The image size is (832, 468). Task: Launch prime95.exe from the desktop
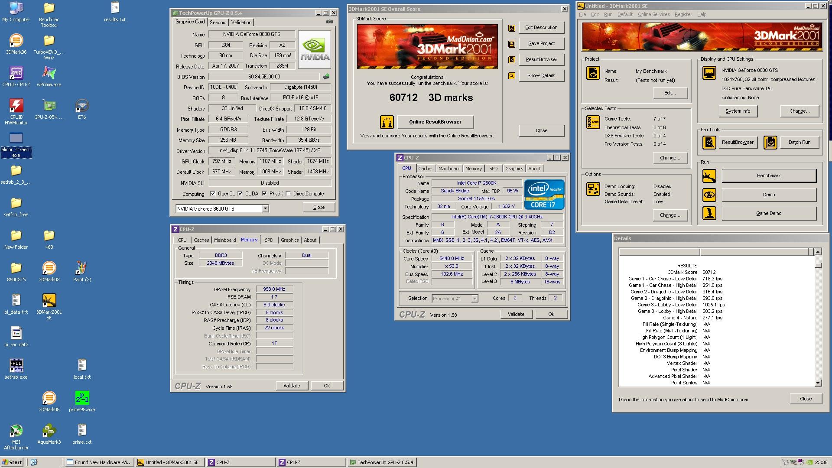click(82, 402)
